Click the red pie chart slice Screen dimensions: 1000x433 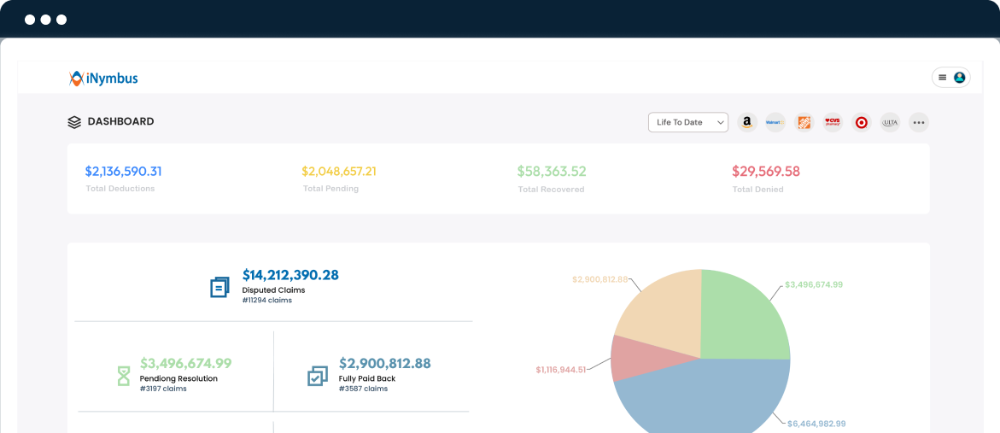click(628, 359)
